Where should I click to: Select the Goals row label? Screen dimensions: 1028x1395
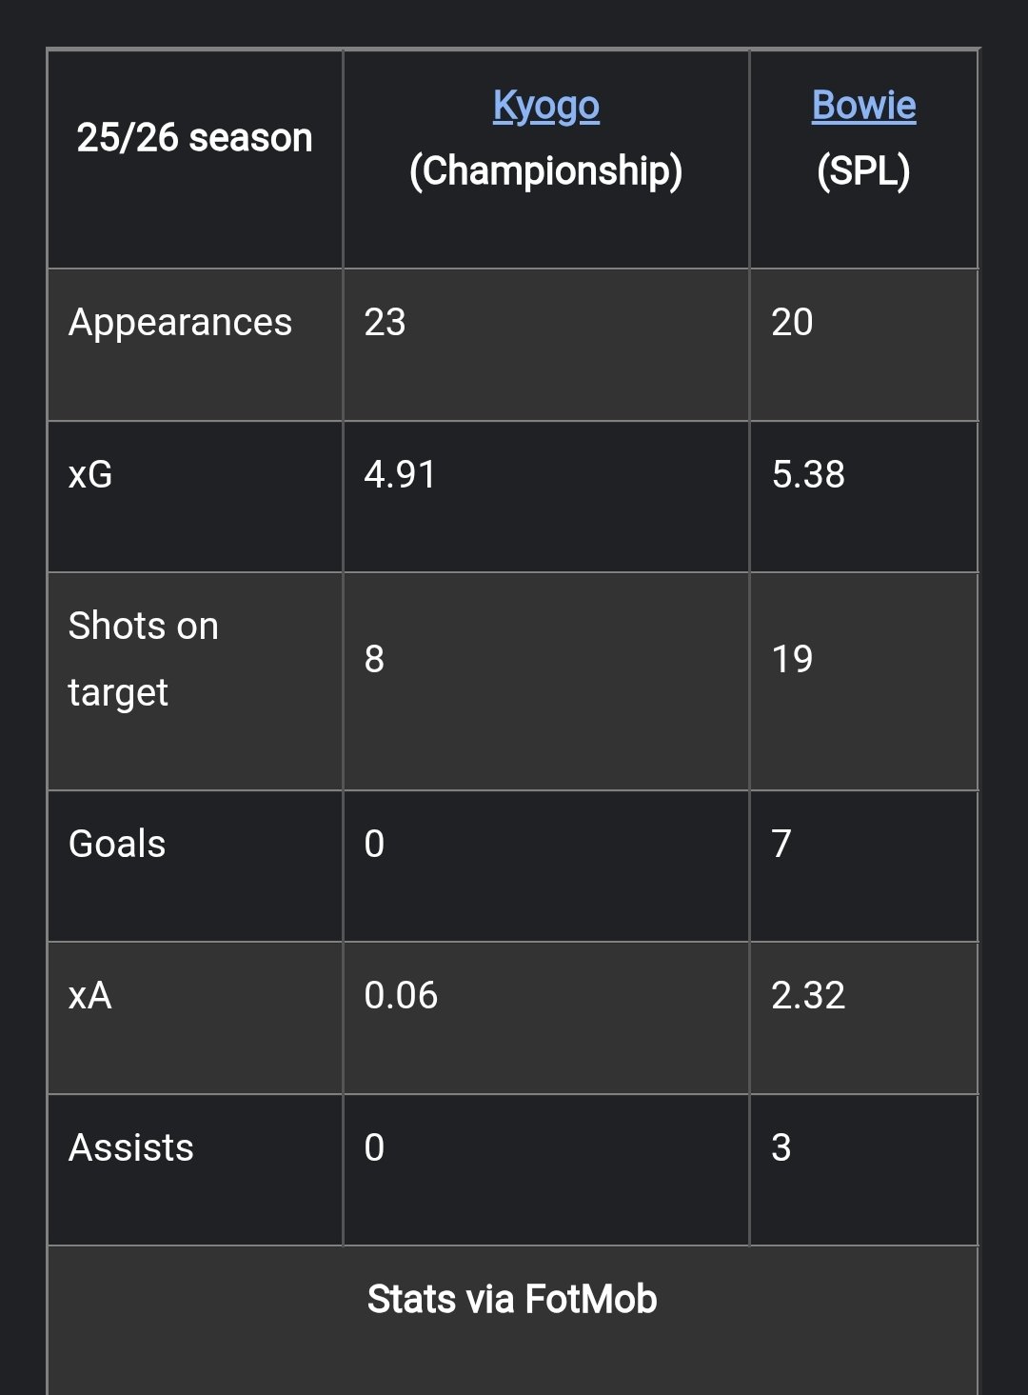point(117,844)
